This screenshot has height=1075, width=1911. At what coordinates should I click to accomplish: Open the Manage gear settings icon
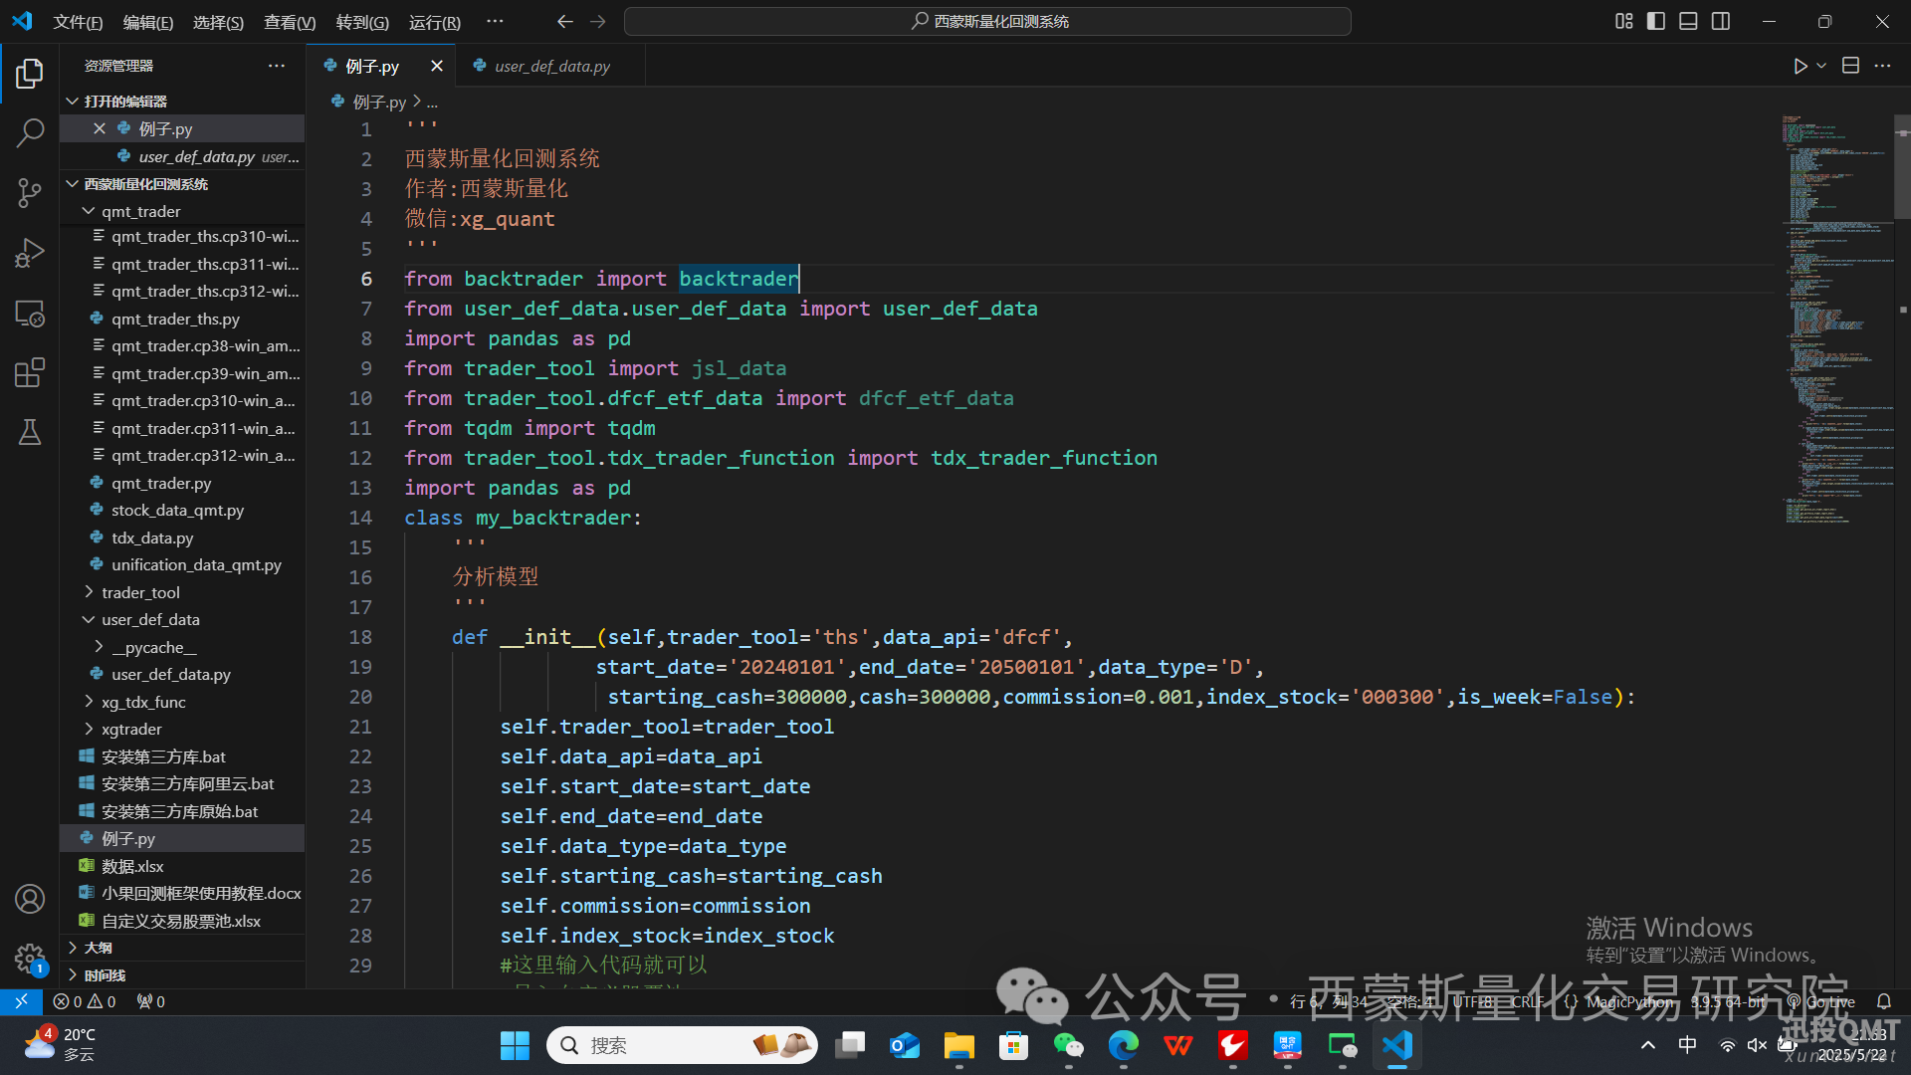point(30,959)
